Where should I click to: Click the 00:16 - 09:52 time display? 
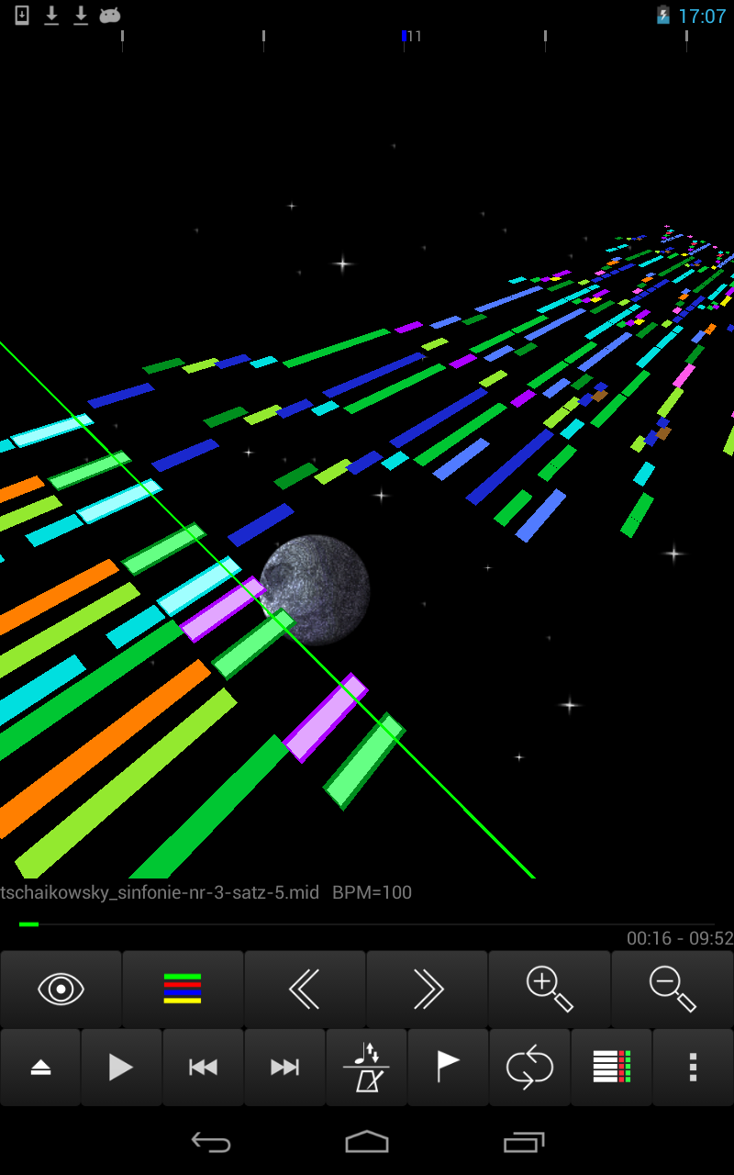pyautogui.click(x=680, y=938)
